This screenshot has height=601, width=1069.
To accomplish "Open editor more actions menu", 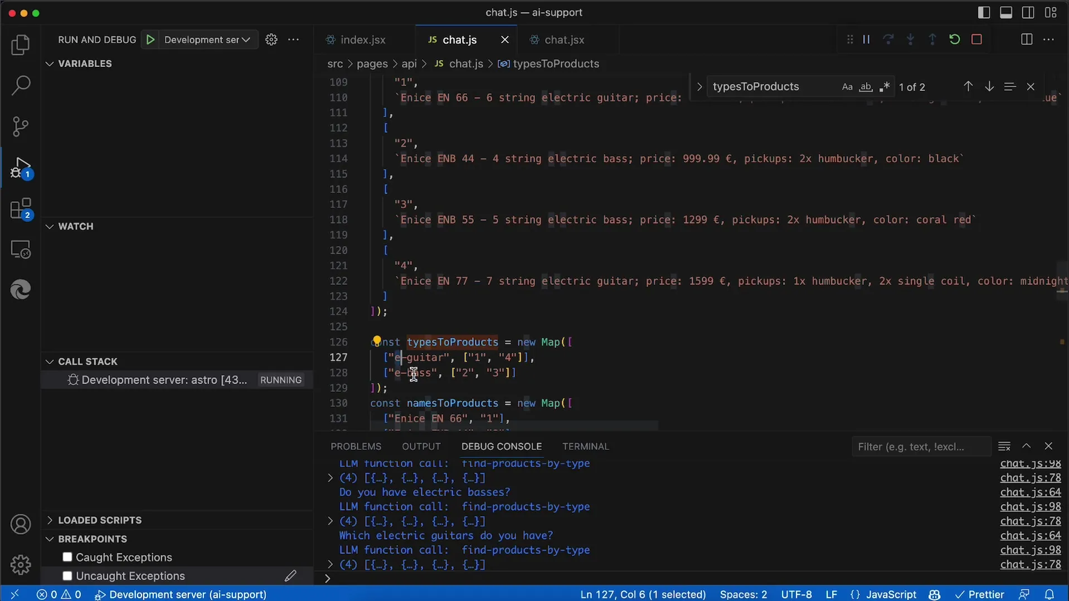I will pyautogui.click(x=1048, y=40).
